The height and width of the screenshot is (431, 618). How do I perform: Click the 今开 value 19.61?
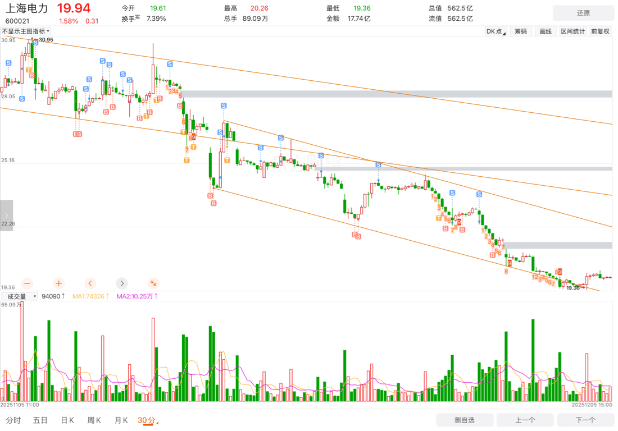tap(158, 8)
